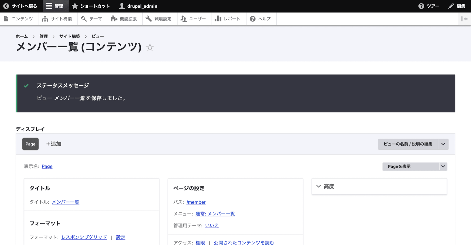Add page to shortcuts with star icon
Viewport: 471px width, 245px height.
[x=150, y=47]
